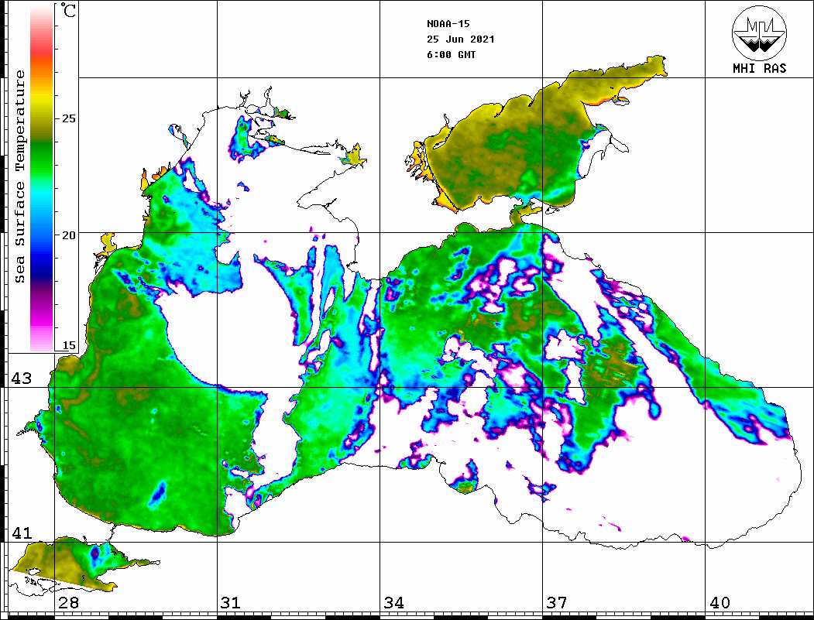Click the MHI RAS circular logo
This screenshot has height=620, width=814.
point(760,33)
